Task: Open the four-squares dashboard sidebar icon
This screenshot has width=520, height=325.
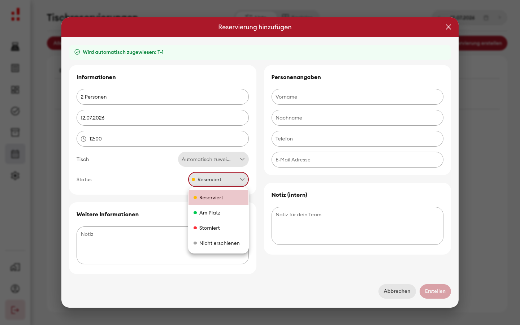Action: [15, 90]
